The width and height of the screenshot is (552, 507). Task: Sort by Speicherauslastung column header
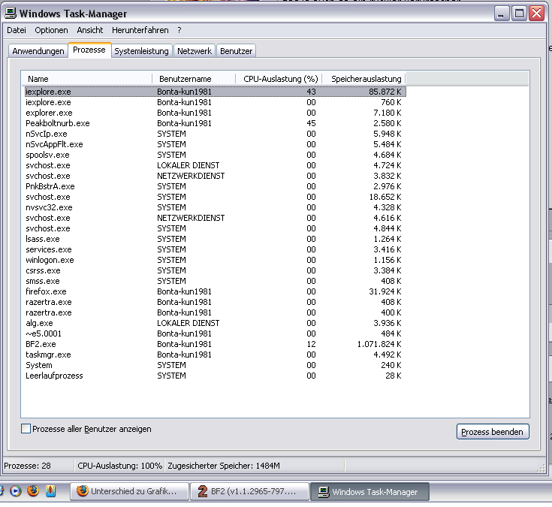point(364,79)
